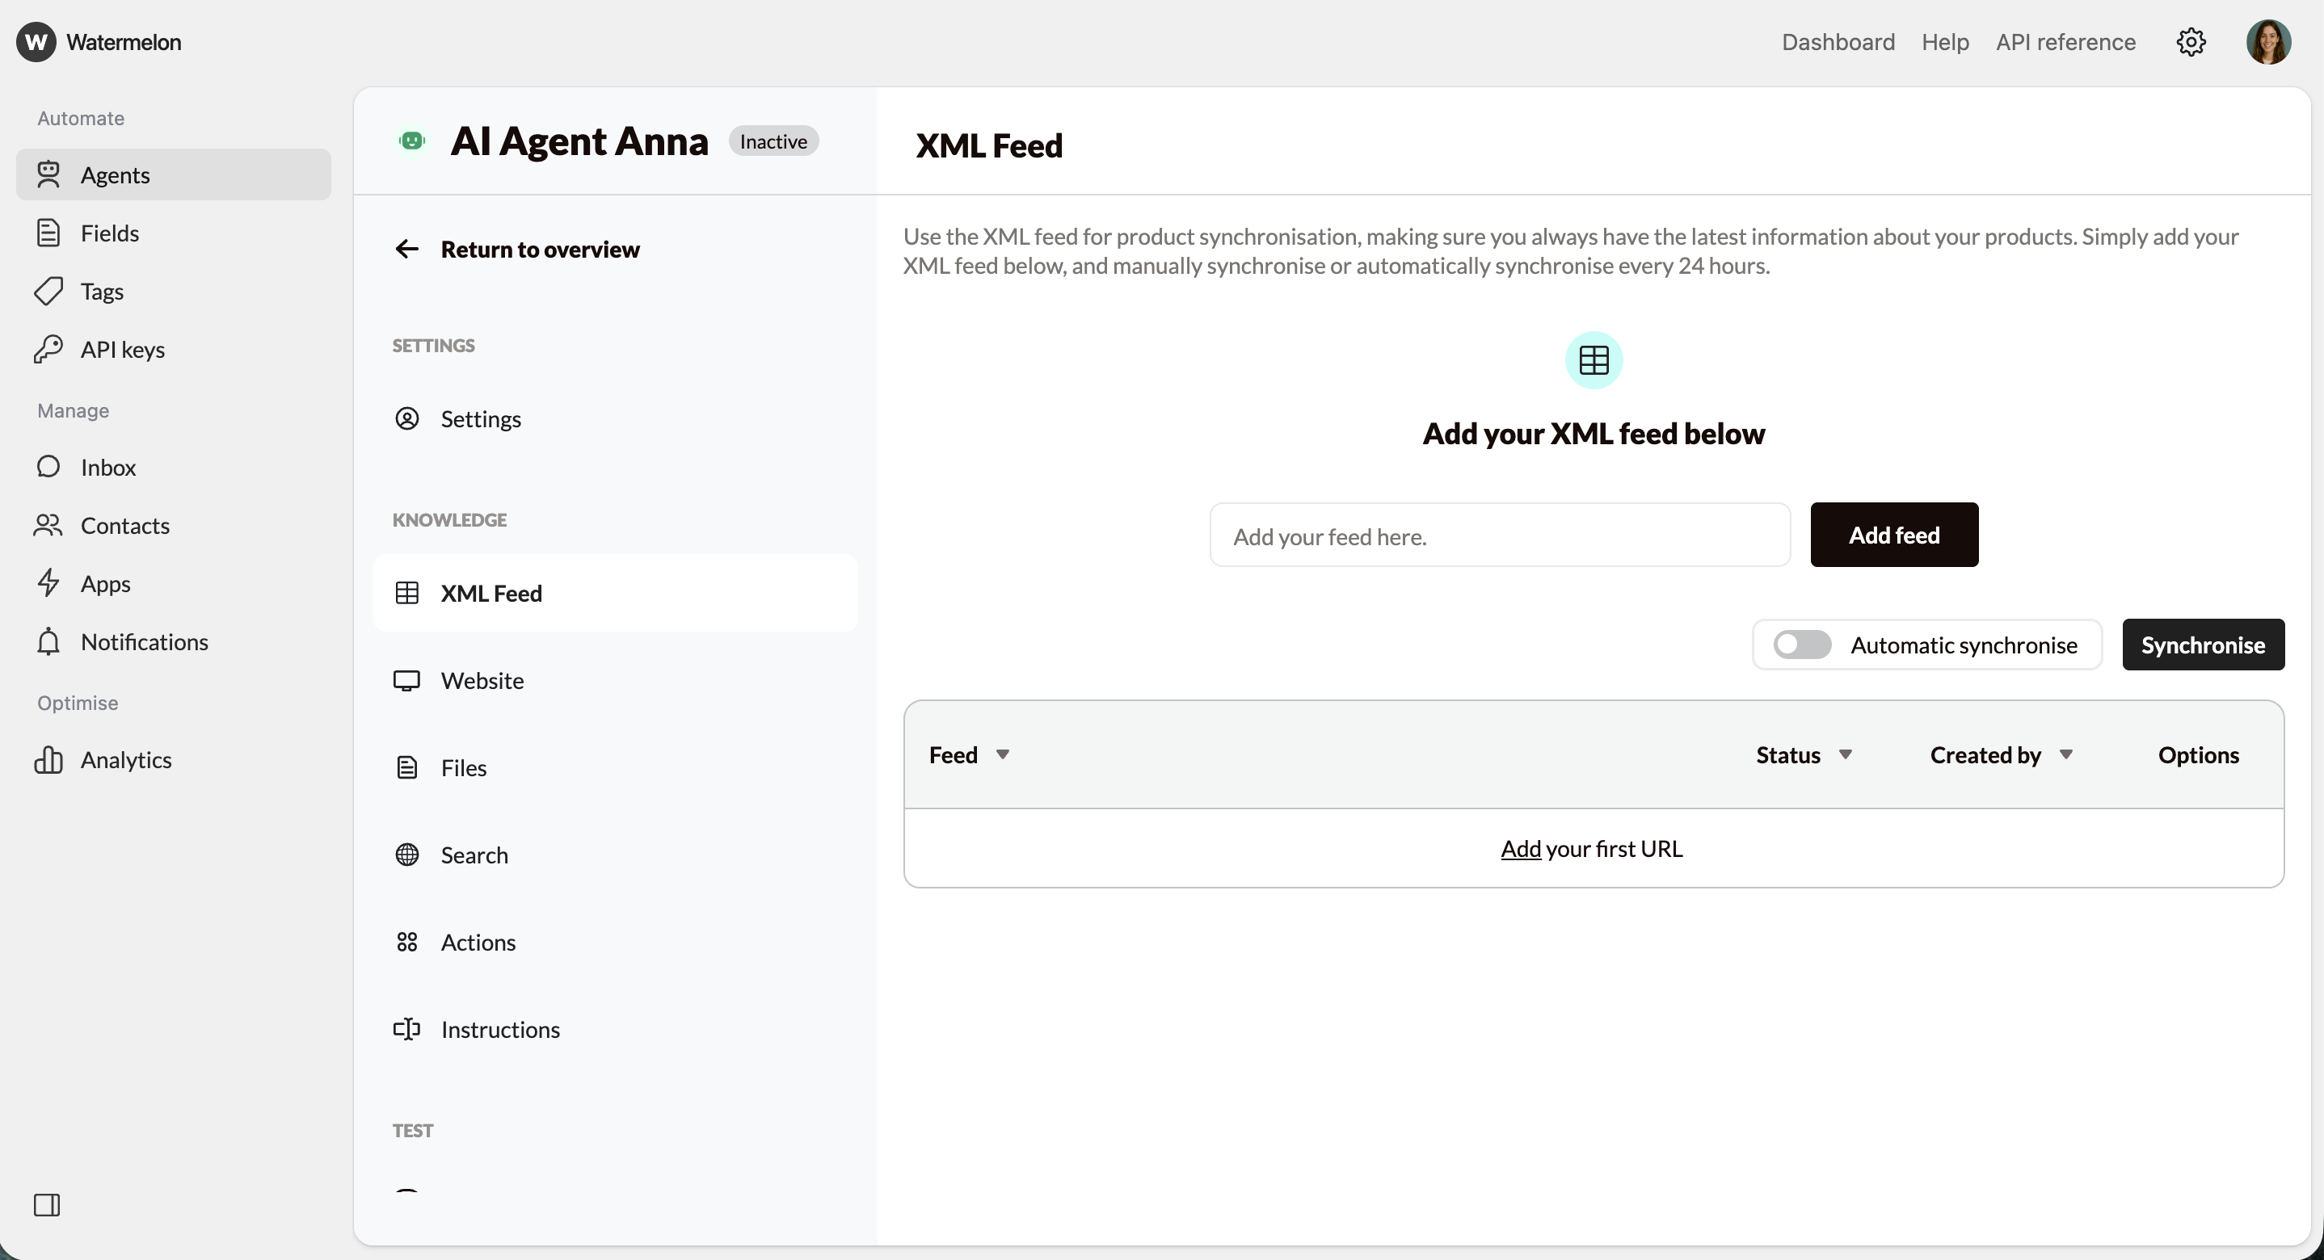Open the Fields section
The height and width of the screenshot is (1260, 2324).
(112, 233)
